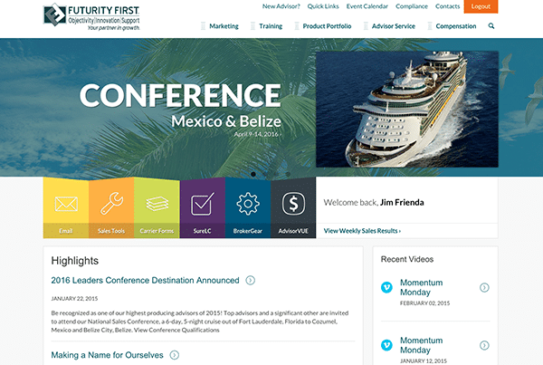Open the Sales Tools wrench tile
Screen dimensions: 543x365
click(x=111, y=207)
